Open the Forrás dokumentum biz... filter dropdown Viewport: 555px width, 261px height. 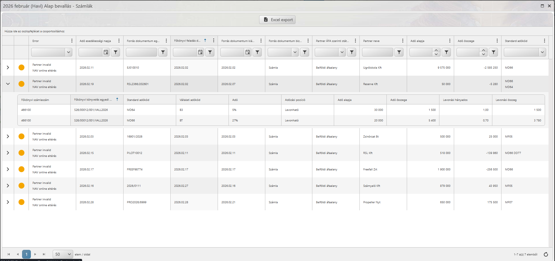tap(295, 52)
